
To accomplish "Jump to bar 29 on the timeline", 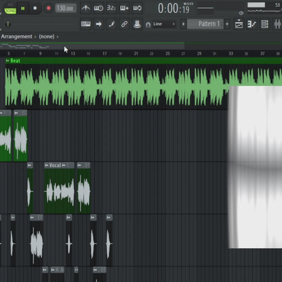I will point(199,54).
